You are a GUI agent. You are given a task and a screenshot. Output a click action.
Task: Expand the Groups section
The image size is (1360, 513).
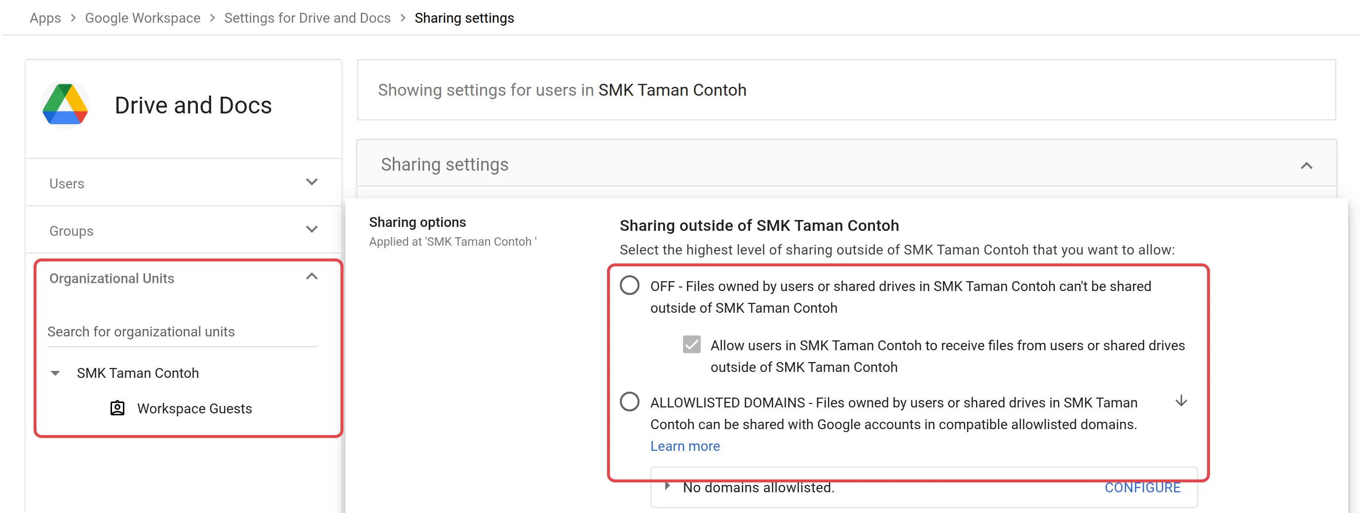311,229
